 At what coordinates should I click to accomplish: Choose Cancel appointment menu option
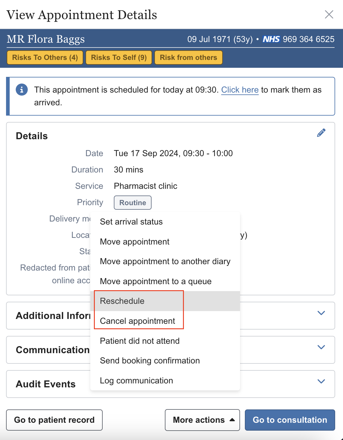coord(137,321)
